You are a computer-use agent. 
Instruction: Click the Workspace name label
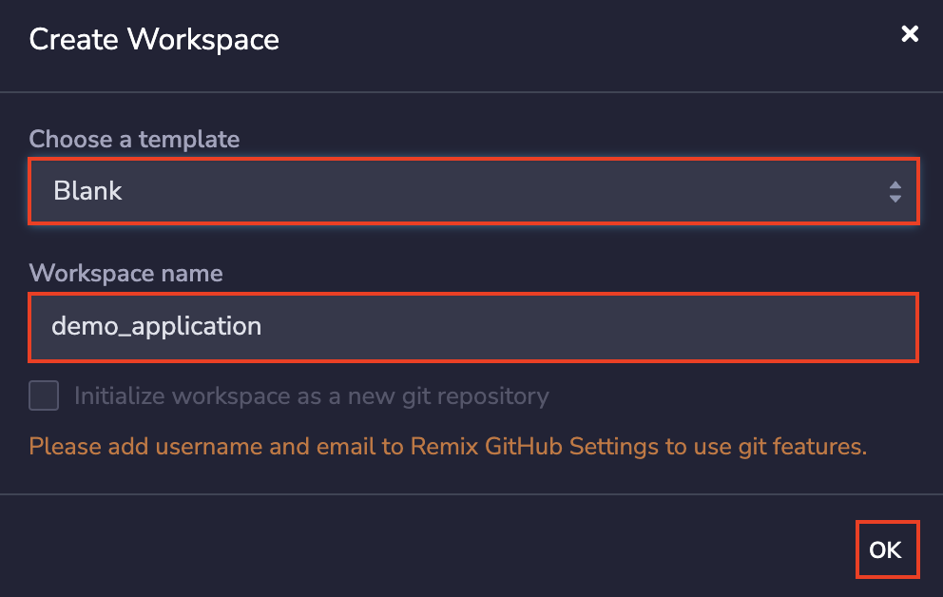point(125,274)
